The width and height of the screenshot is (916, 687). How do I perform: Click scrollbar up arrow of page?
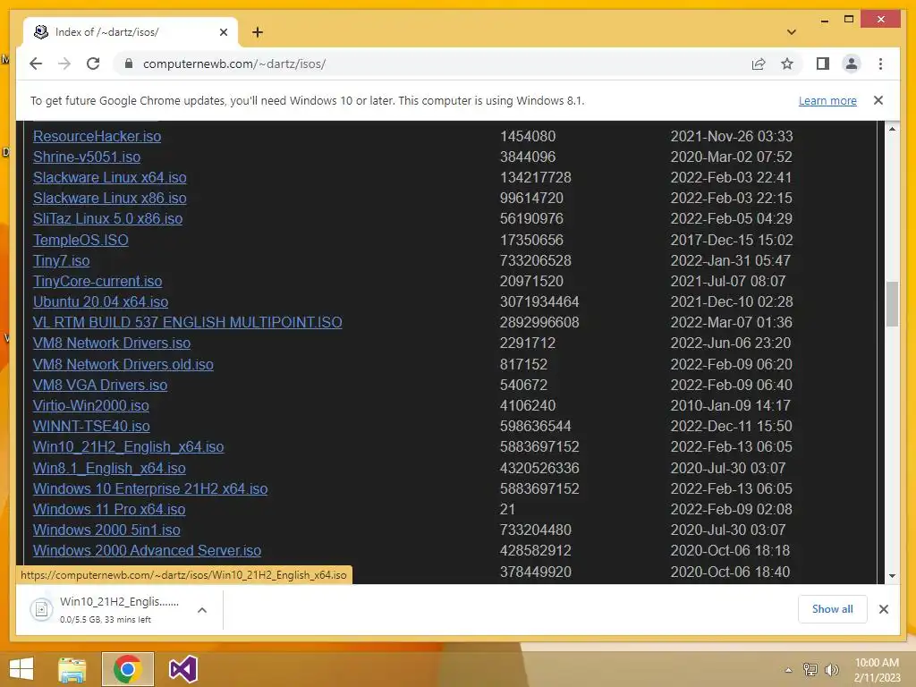point(892,129)
